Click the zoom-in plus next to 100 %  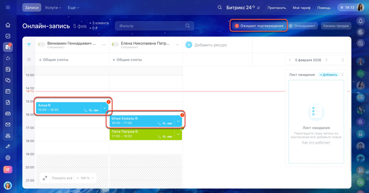tap(93, 178)
